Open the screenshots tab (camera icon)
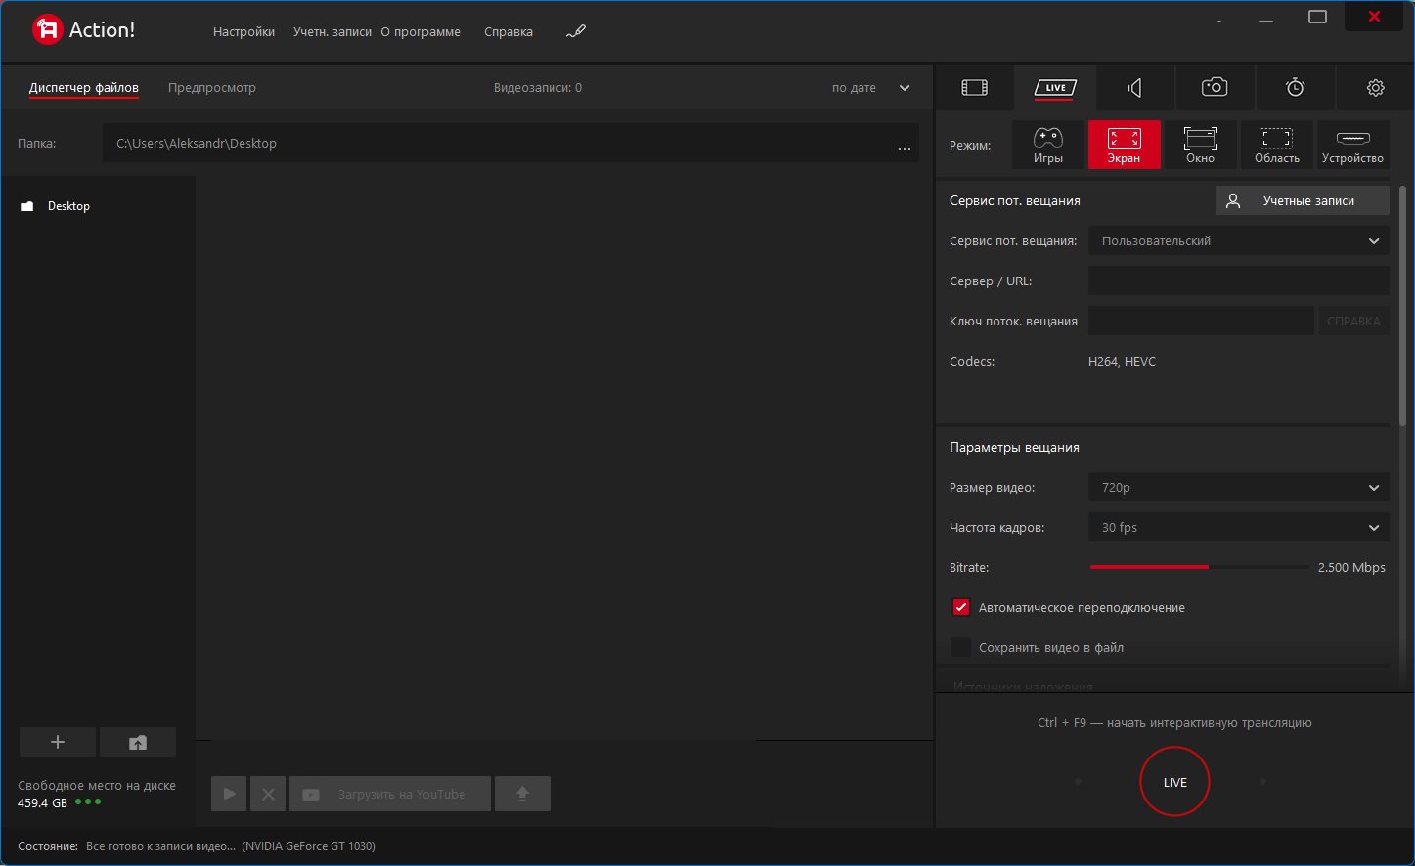1415x866 pixels. coord(1215,88)
